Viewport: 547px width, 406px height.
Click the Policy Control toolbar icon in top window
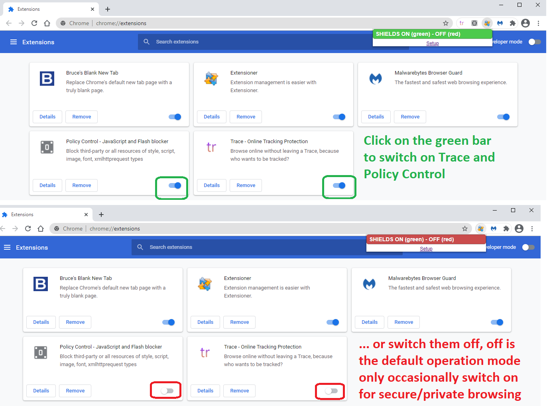tap(474, 23)
